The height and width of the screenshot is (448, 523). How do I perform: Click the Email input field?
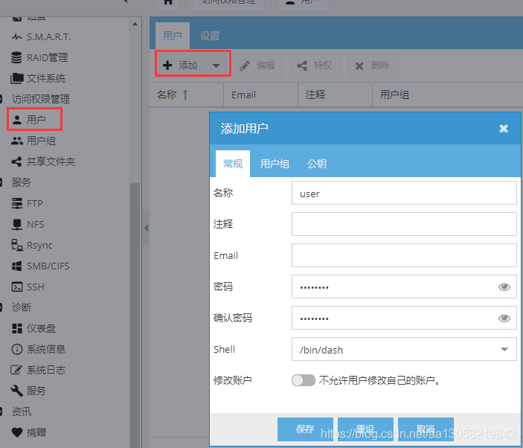pos(404,255)
